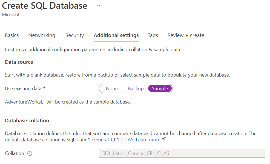
Task: Navigate to Review + create tab
Action: click(186, 35)
